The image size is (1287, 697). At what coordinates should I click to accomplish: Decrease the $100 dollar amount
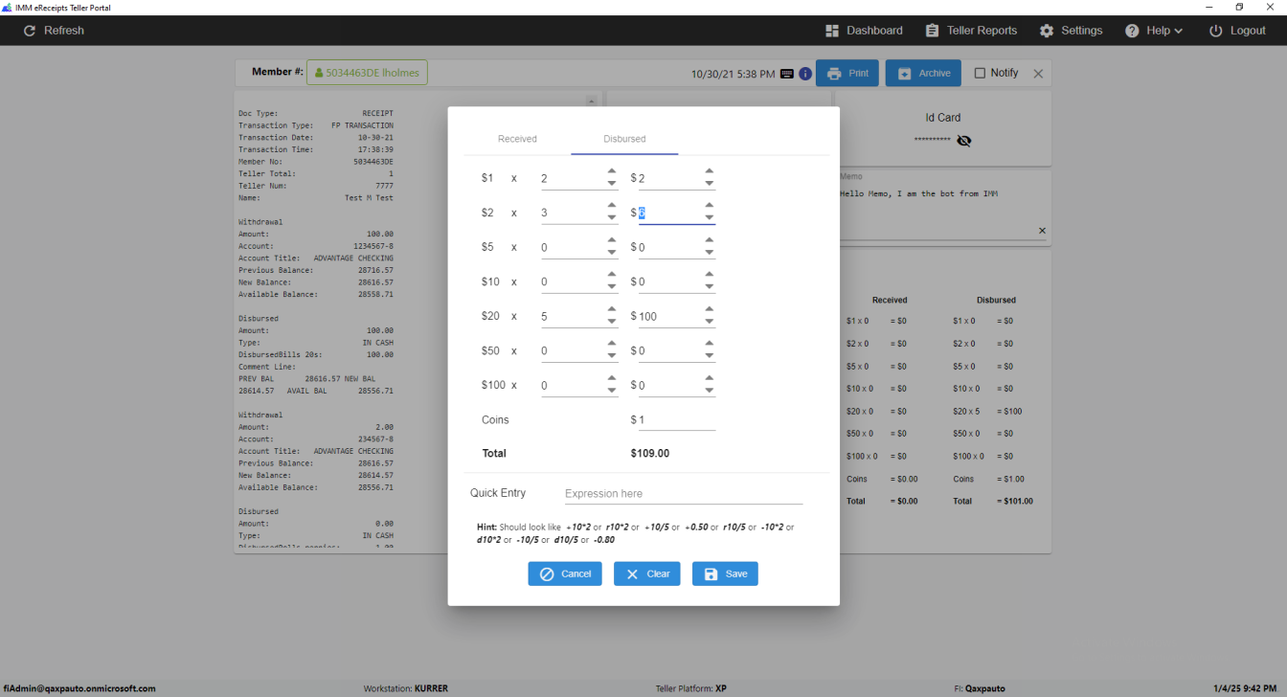click(x=710, y=391)
